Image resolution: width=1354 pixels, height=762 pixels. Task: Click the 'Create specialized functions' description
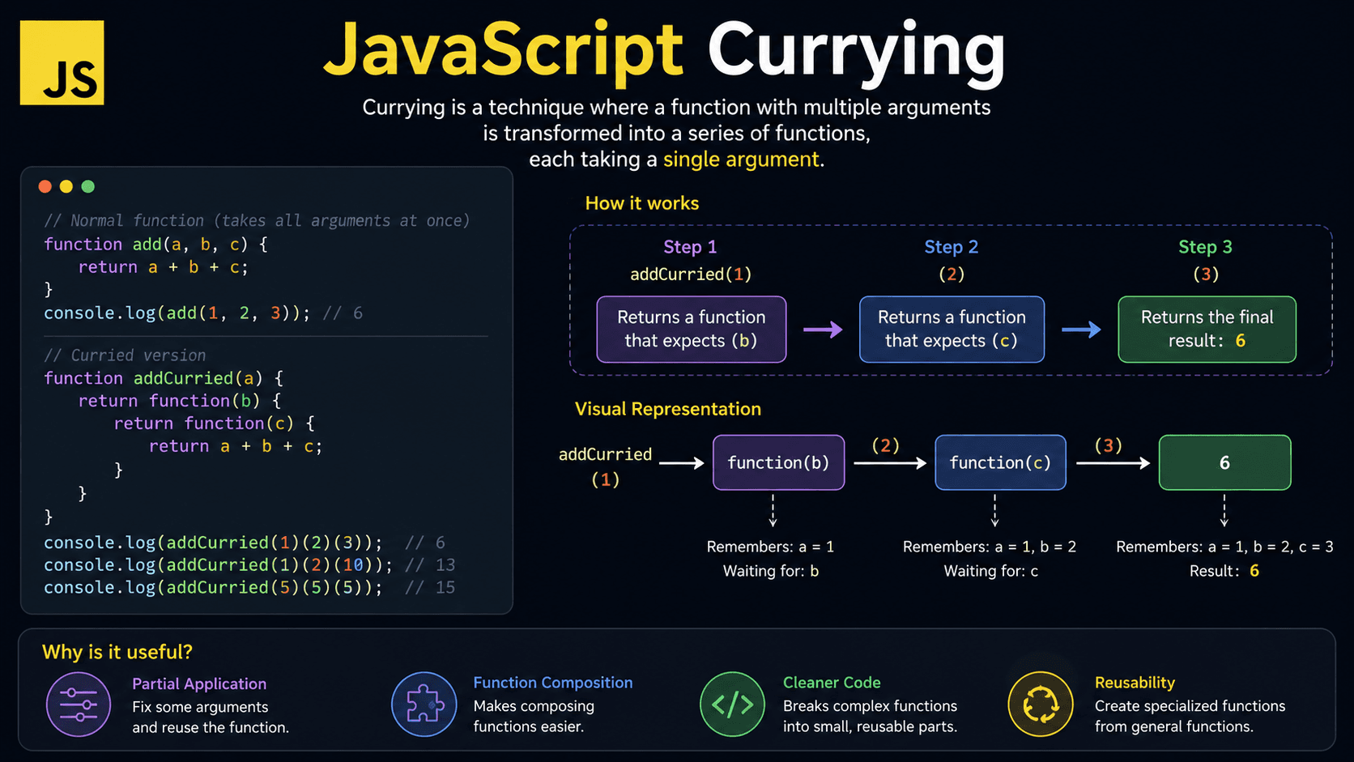click(1190, 706)
